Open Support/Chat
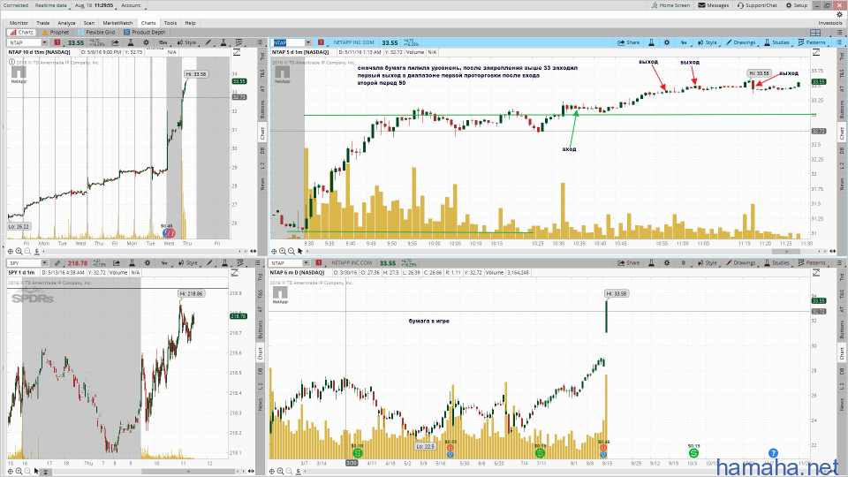848x477 pixels. pos(757,5)
